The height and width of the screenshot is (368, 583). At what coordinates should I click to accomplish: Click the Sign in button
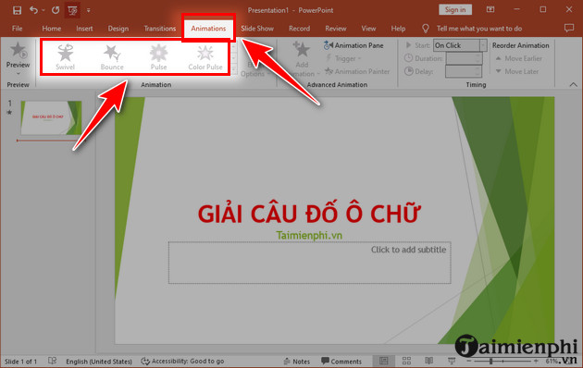point(455,9)
